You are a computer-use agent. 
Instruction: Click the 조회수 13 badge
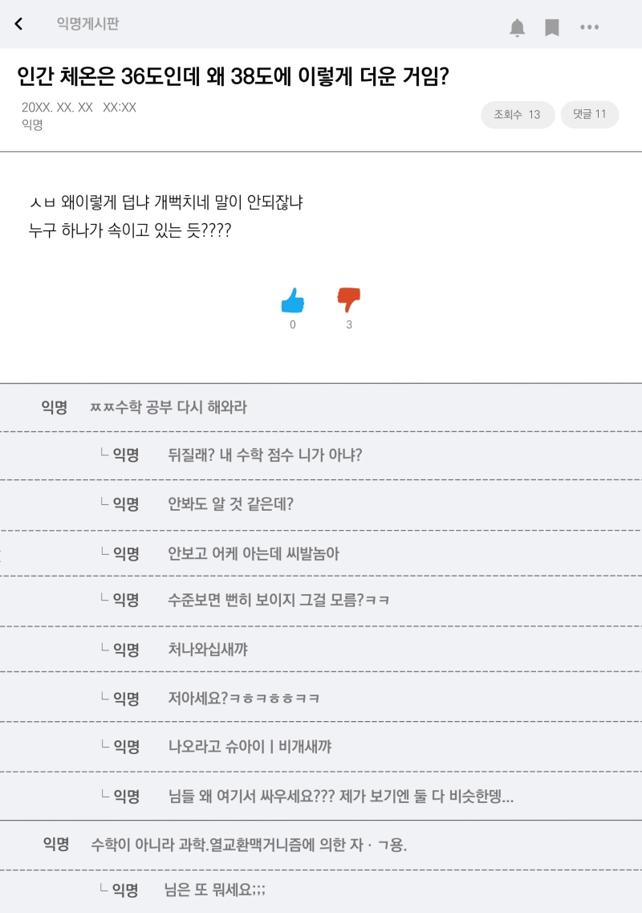(x=518, y=115)
